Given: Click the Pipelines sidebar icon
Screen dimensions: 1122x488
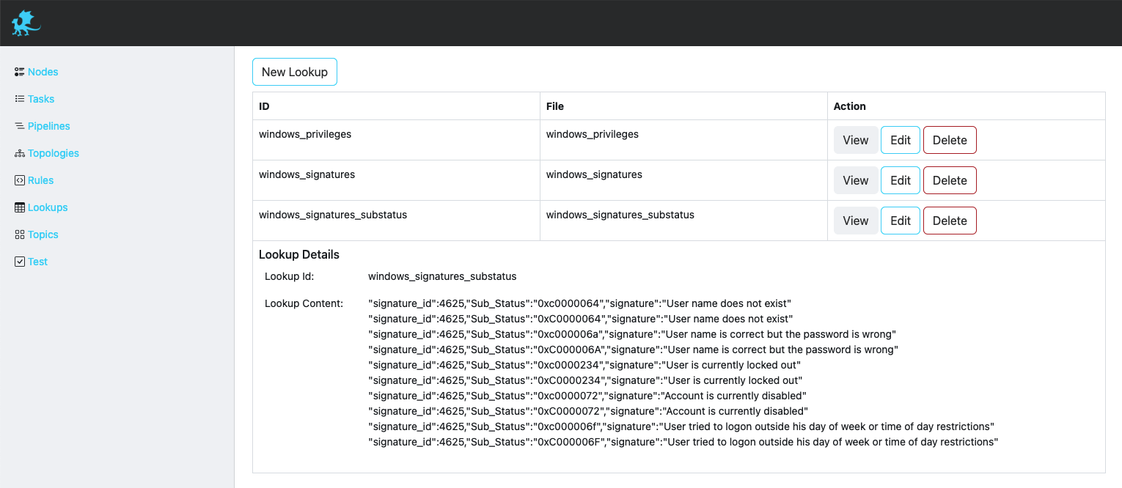Looking at the screenshot, I should (20, 126).
